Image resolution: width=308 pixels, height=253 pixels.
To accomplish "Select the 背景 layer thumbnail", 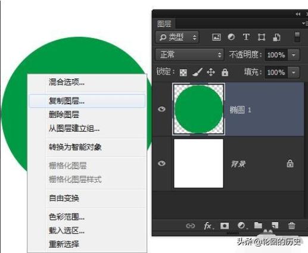I will [198, 163].
